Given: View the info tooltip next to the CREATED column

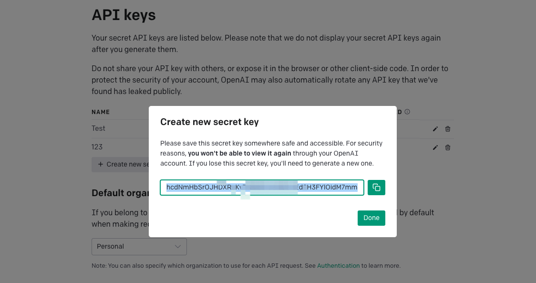Looking at the screenshot, I should pos(407,111).
